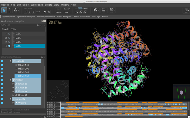The image size is (190, 118).
Task: Open the Workspace menu
Action: (x=37, y=5)
